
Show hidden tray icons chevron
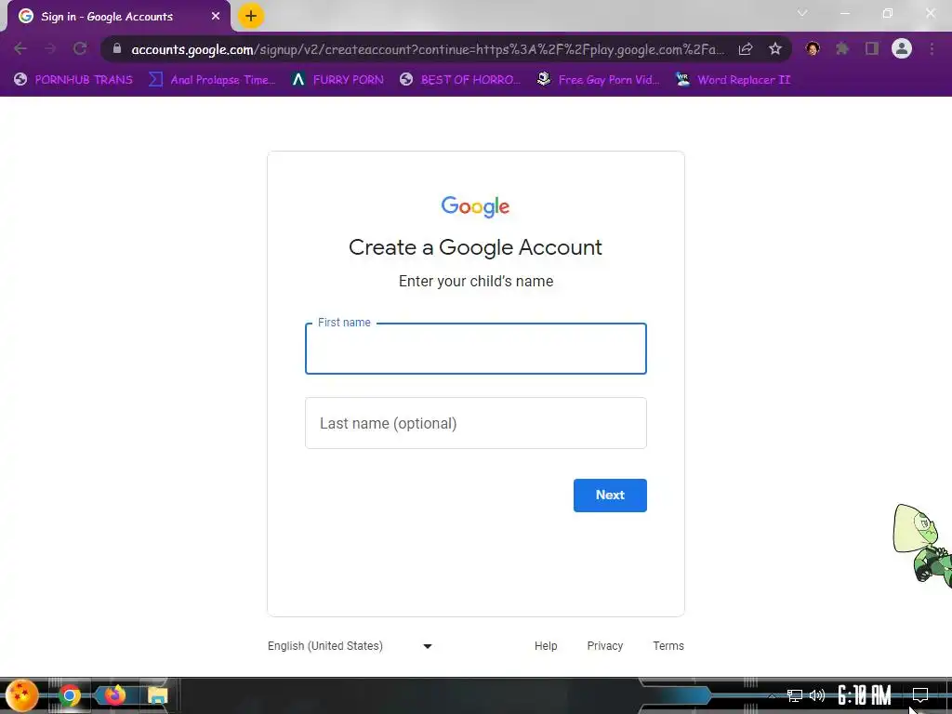(772, 696)
